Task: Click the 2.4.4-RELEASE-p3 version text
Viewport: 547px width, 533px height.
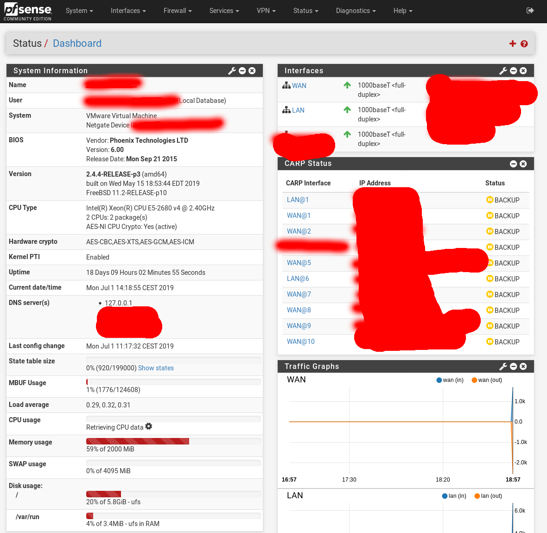Action: [x=113, y=174]
